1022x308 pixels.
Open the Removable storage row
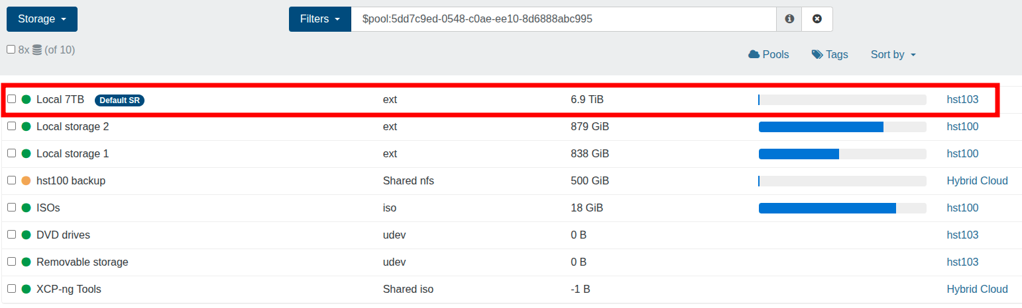click(x=510, y=262)
